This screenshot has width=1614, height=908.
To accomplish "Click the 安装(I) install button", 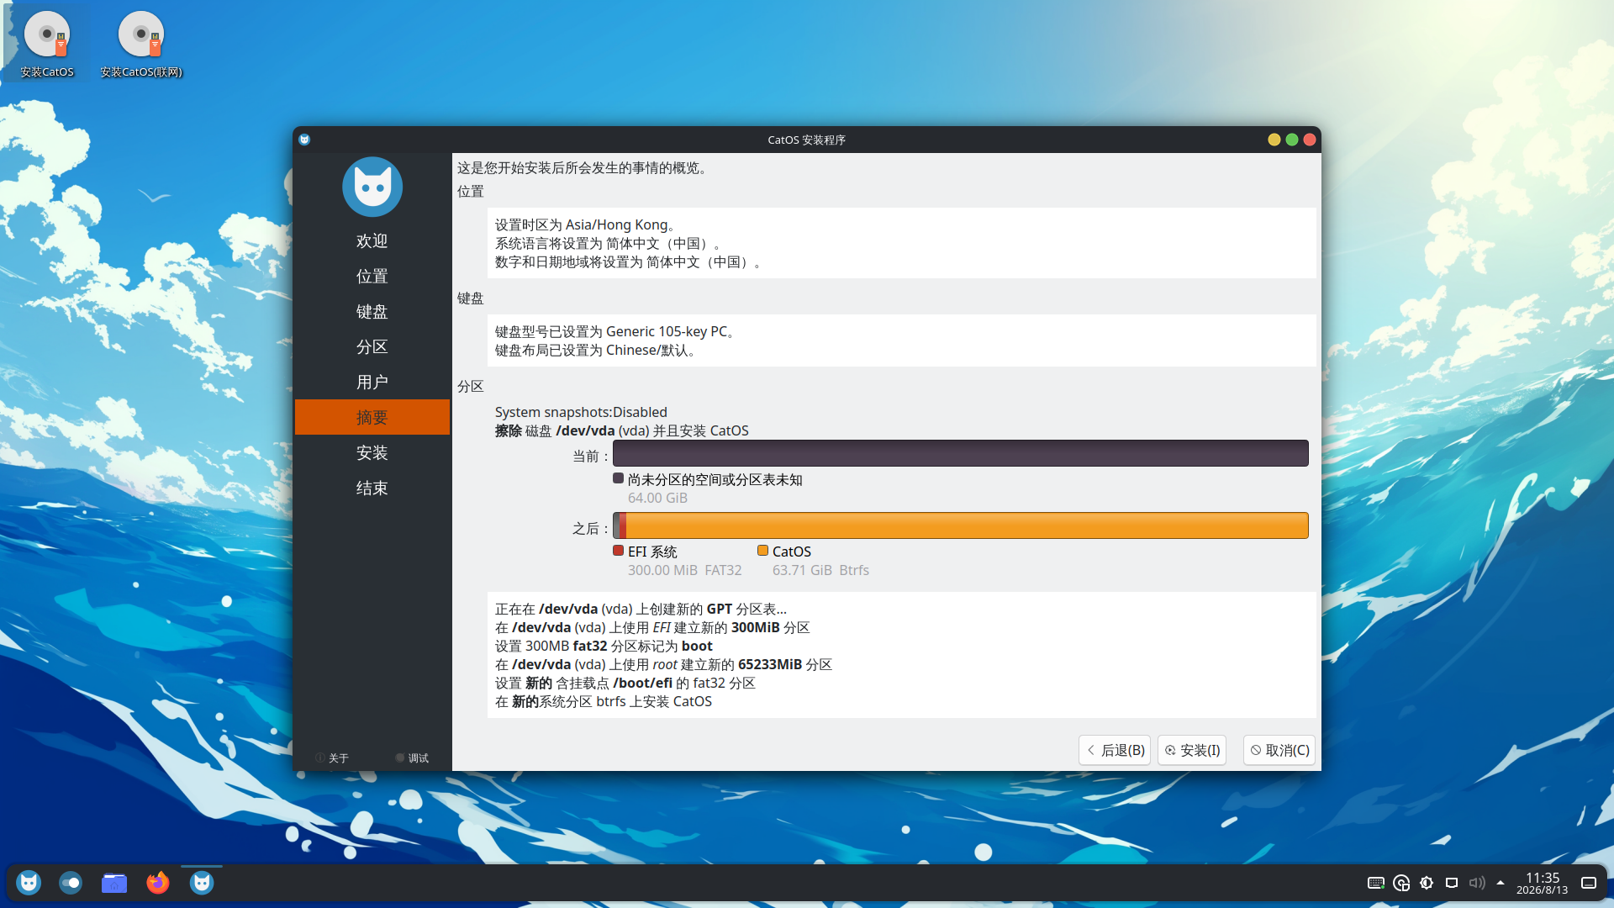I will coord(1192,750).
